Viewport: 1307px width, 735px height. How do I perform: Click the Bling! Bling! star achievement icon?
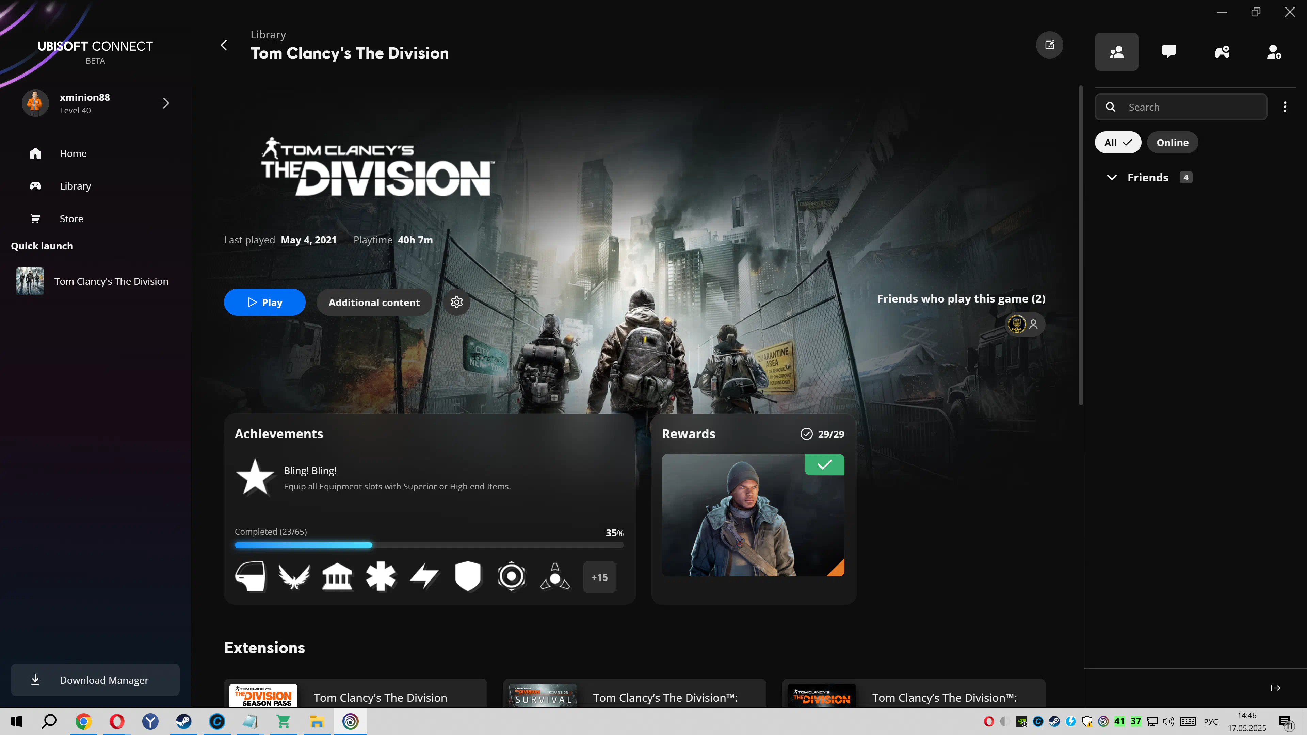pyautogui.click(x=255, y=477)
